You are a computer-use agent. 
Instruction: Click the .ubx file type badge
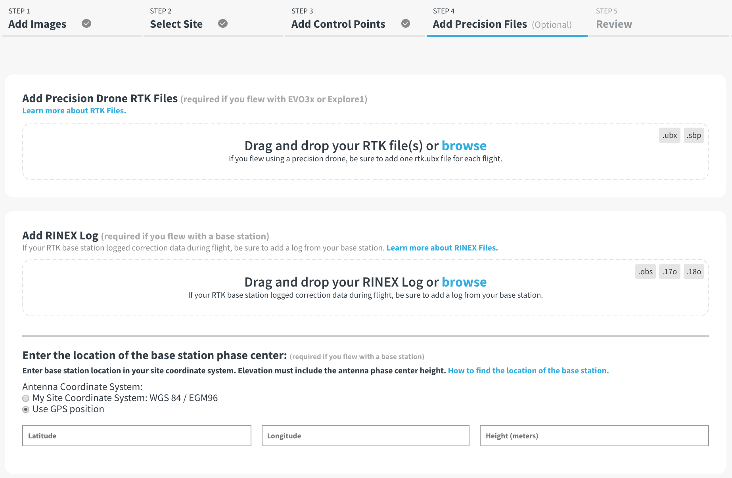pos(670,135)
